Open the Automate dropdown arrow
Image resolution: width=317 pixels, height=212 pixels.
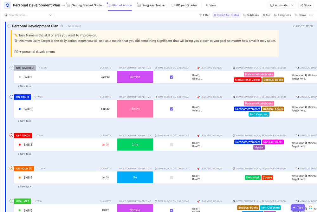[292, 5]
